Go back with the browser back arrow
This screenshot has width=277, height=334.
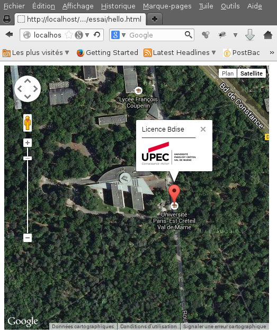(9, 34)
